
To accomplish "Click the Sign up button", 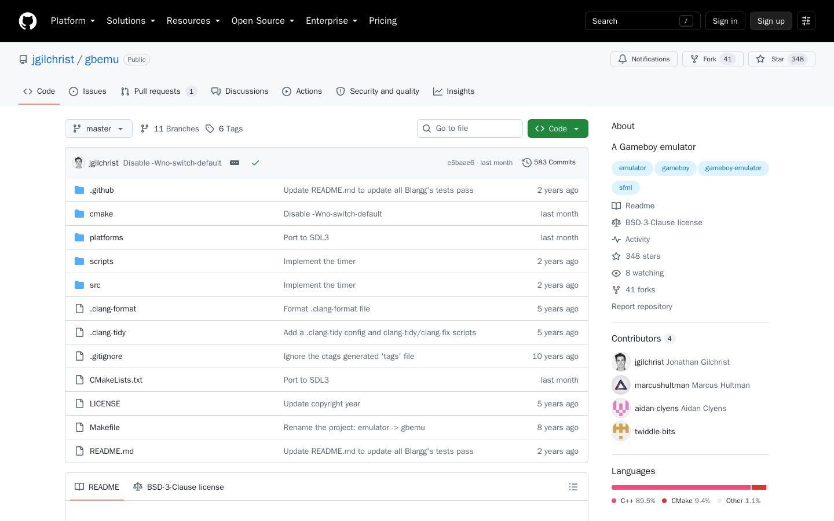I will pyautogui.click(x=771, y=21).
